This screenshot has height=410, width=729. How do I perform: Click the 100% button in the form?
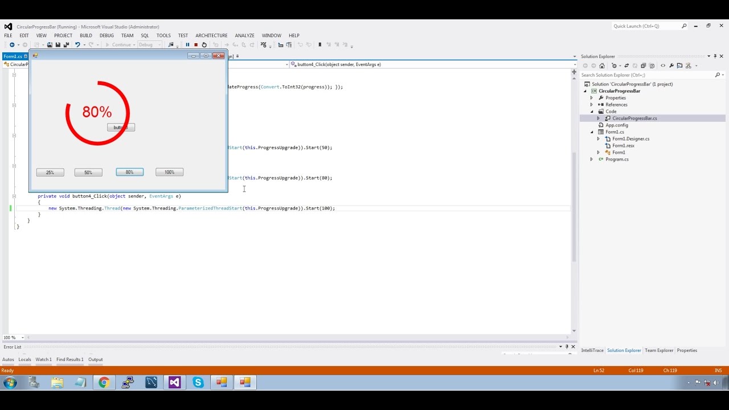pos(170,172)
